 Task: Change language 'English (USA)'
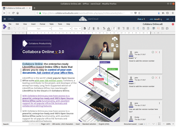point(104,124)
